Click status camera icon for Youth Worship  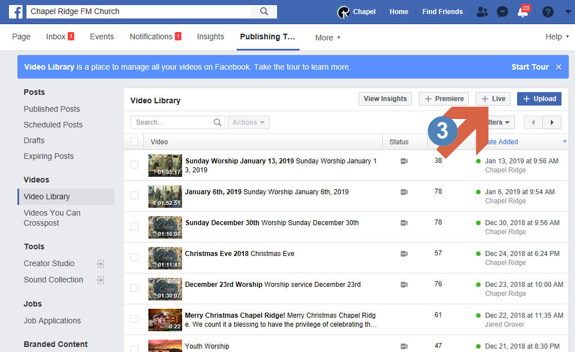click(x=404, y=346)
